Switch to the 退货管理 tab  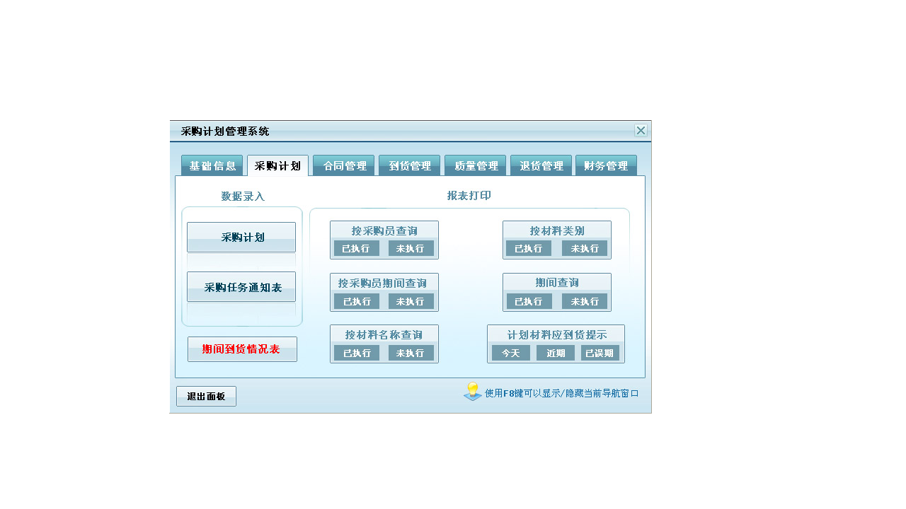[x=541, y=165]
